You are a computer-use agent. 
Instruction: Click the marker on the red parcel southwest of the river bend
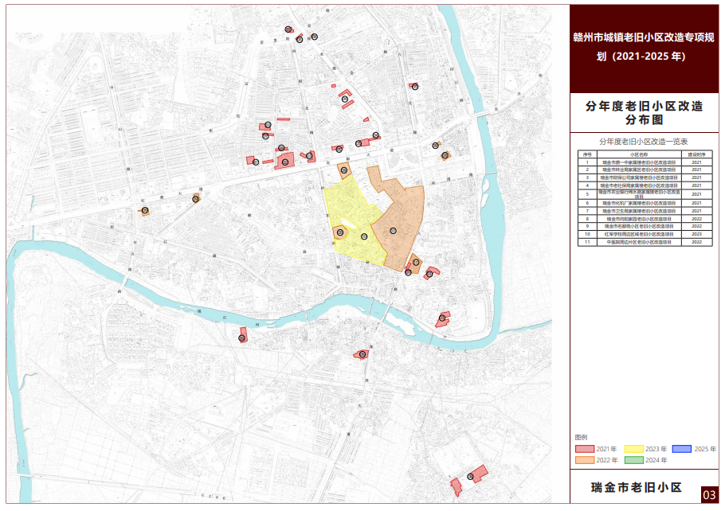(241, 338)
